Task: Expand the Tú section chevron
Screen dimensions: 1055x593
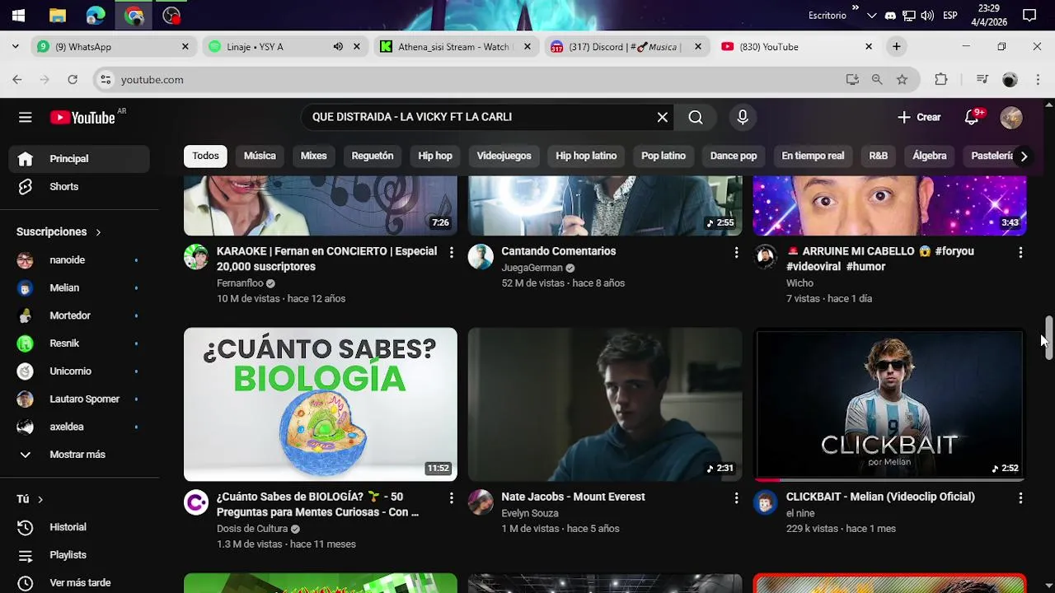Action: tap(40, 499)
